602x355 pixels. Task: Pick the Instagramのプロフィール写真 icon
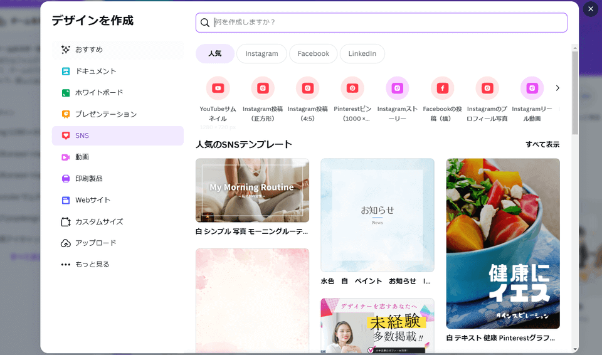click(487, 88)
